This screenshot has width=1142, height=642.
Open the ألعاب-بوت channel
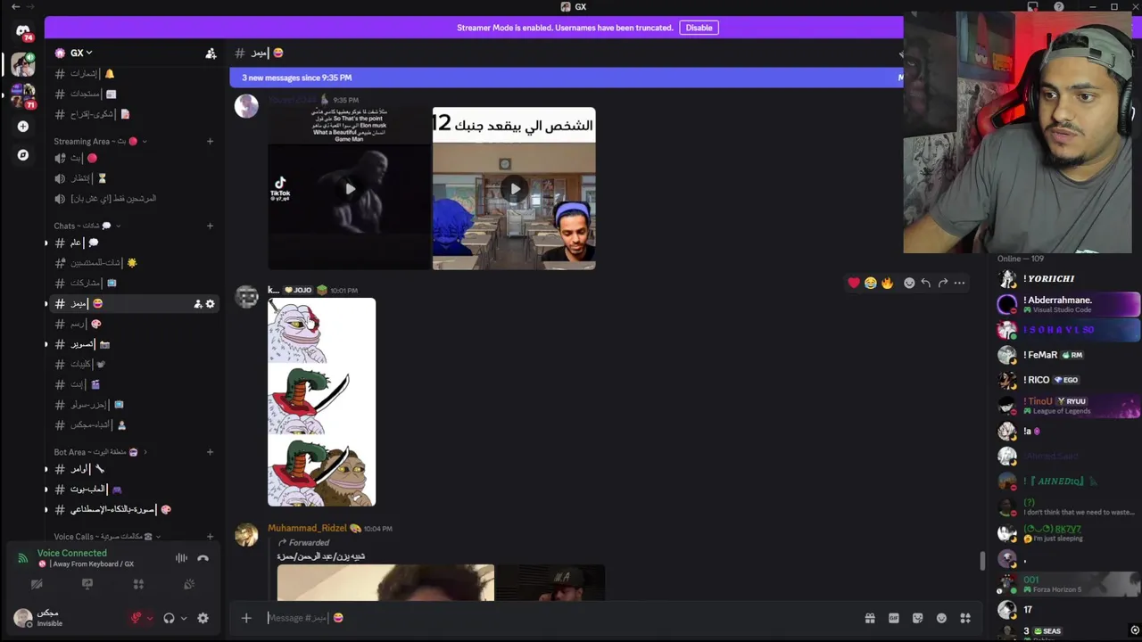(134, 489)
